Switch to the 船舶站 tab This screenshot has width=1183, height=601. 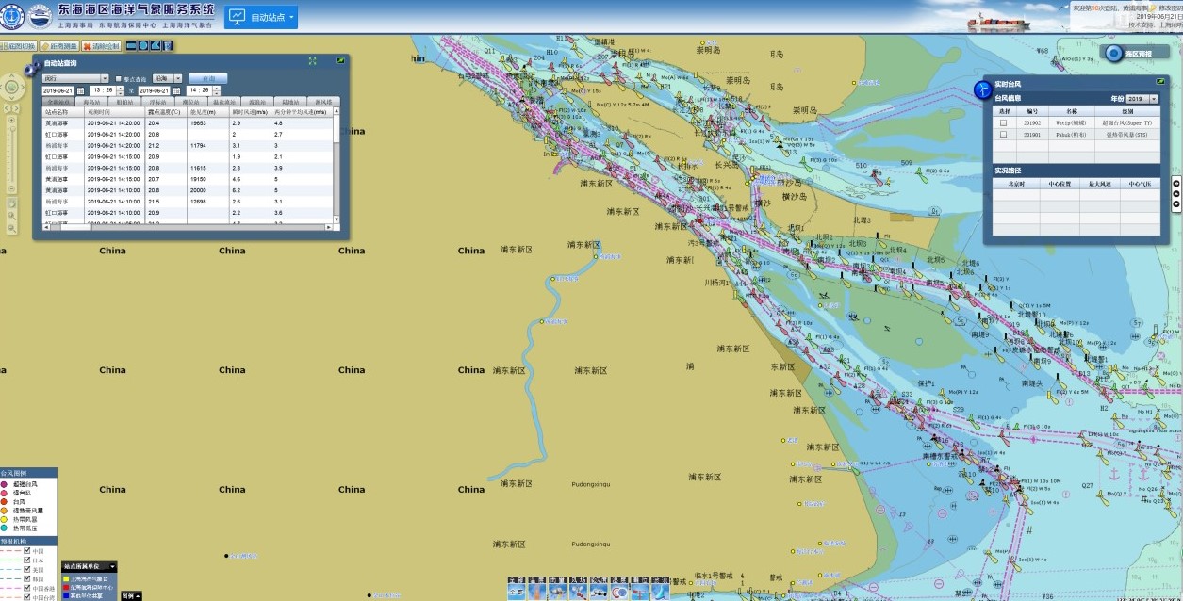click(x=124, y=102)
